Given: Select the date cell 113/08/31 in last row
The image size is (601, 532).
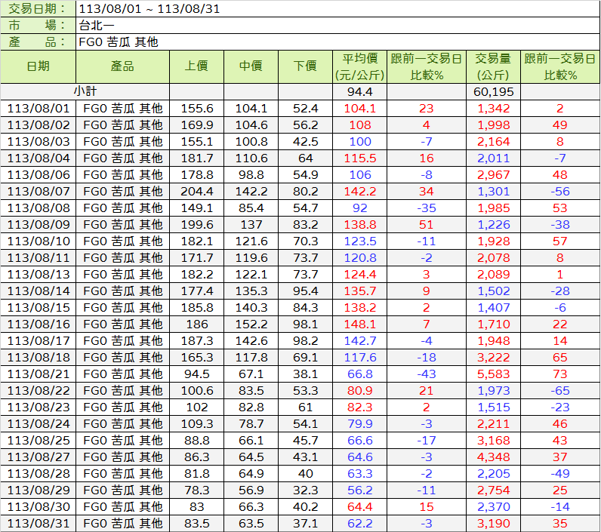Looking at the screenshot, I should (x=38, y=524).
